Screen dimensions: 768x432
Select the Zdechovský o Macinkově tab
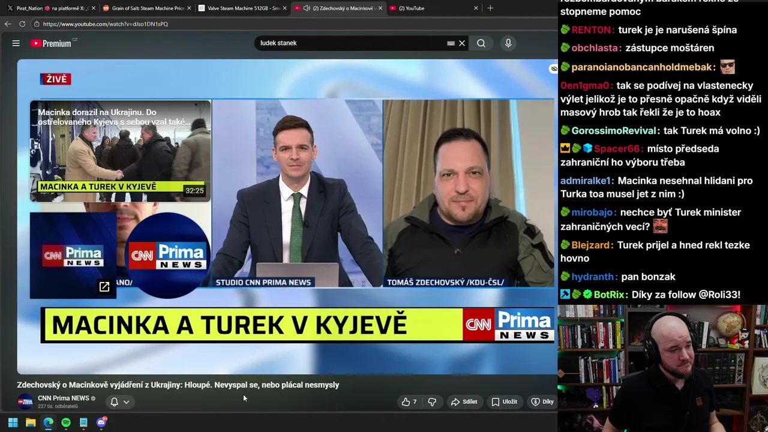pyautogui.click(x=339, y=8)
